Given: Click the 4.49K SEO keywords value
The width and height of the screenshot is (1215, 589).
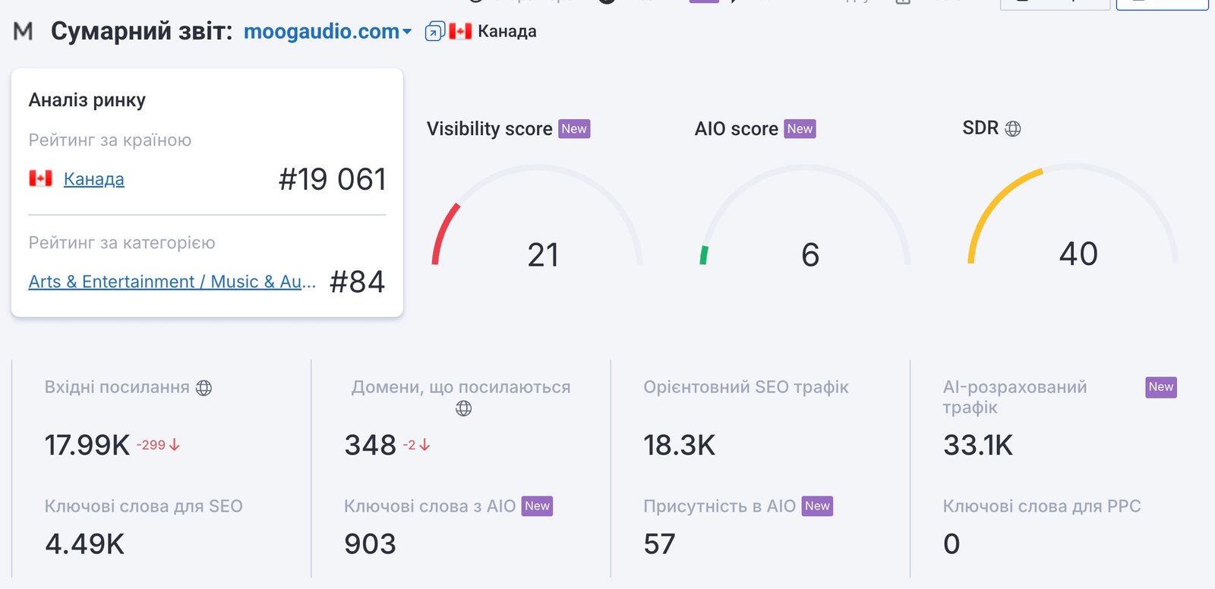Looking at the screenshot, I should pyautogui.click(x=85, y=544).
